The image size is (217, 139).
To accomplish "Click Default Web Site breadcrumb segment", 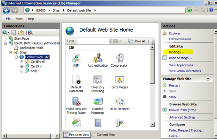I will [x=79, y=10].
